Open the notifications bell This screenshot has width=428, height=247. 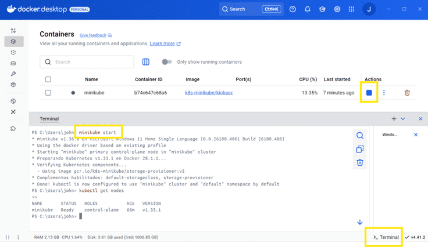[308, 9]
